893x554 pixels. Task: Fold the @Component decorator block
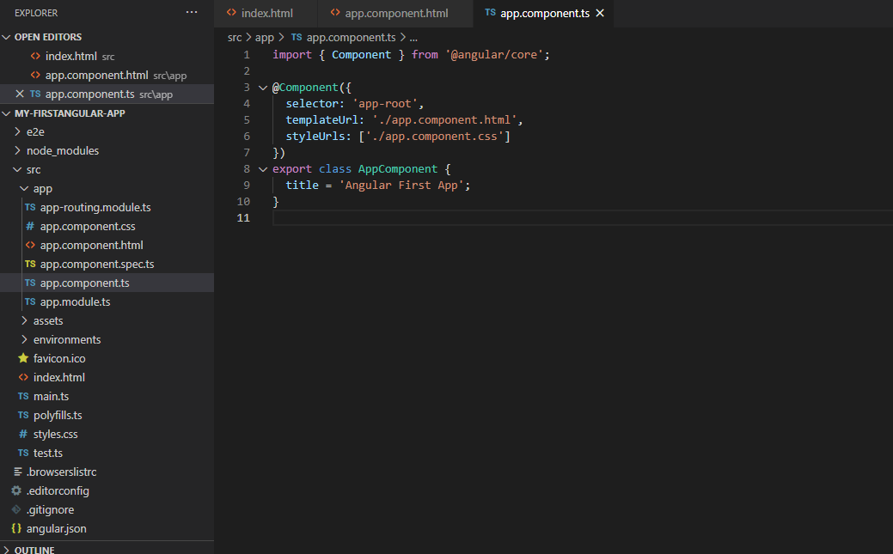263,87
